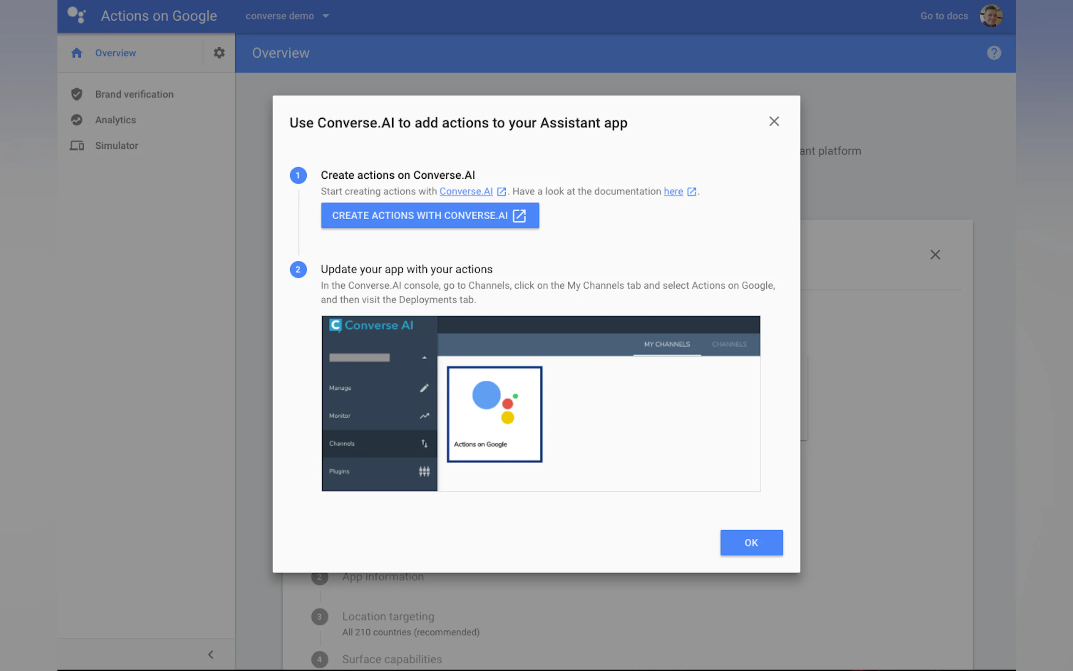The width and height of the screenshot is (1073, 671).
Task: Open the Simulator devices icon
Action: (77, 145)
